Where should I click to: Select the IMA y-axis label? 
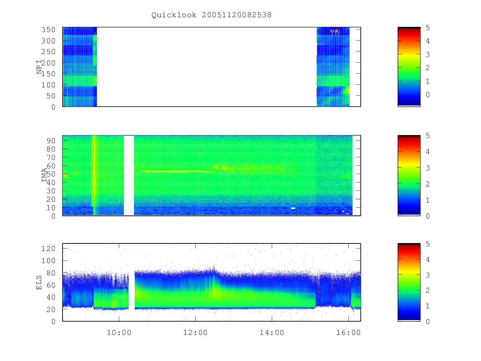click(44, 175)
